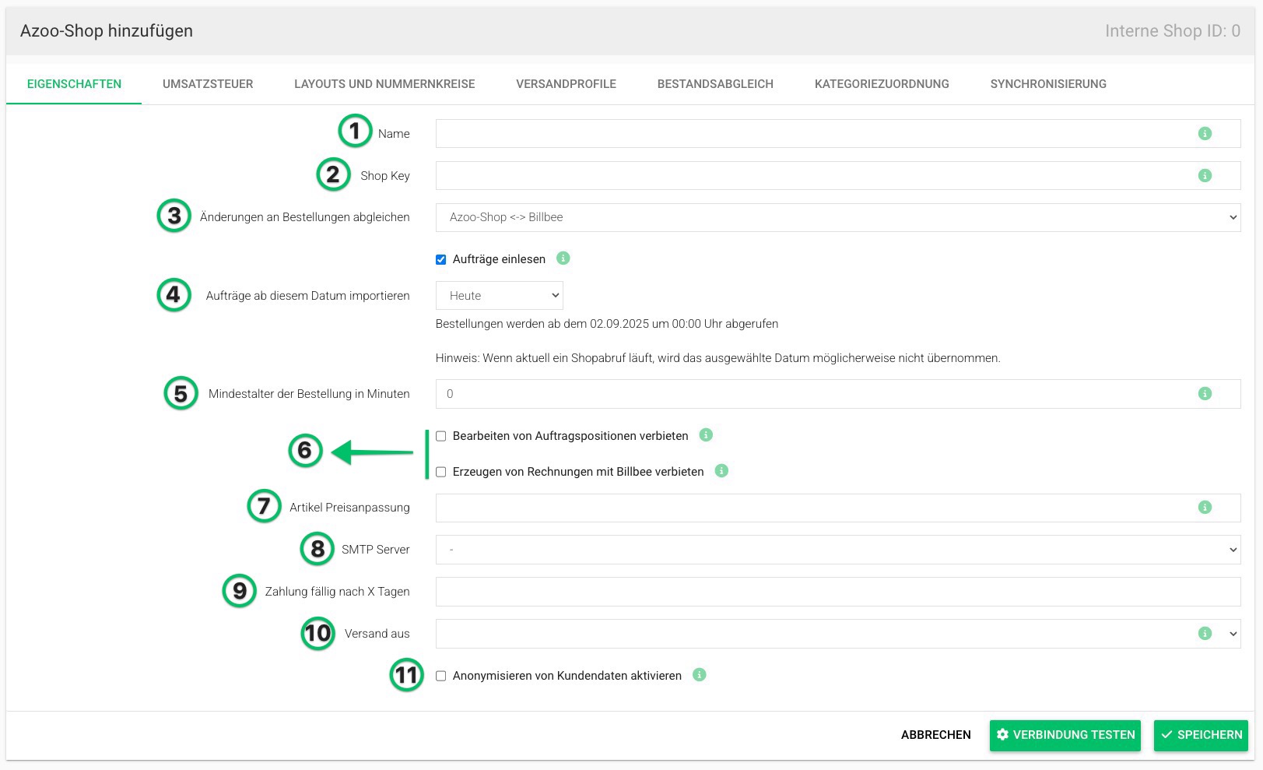Focus the Shop Key input field

pos(838,176)
